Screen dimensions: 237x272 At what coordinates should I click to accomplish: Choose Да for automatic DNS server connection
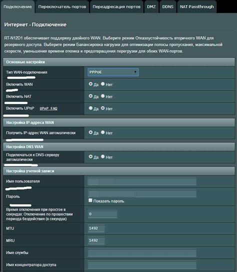90,156
